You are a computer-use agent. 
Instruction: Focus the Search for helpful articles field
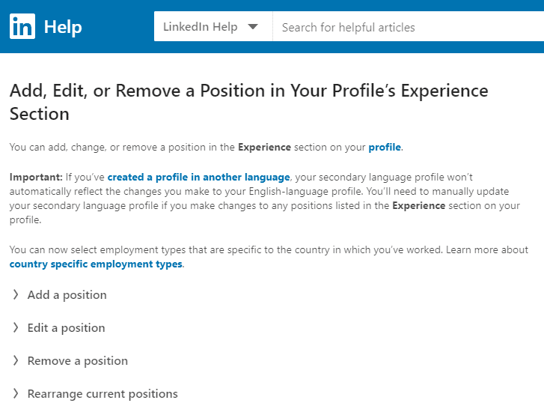(x=409, y=26)
